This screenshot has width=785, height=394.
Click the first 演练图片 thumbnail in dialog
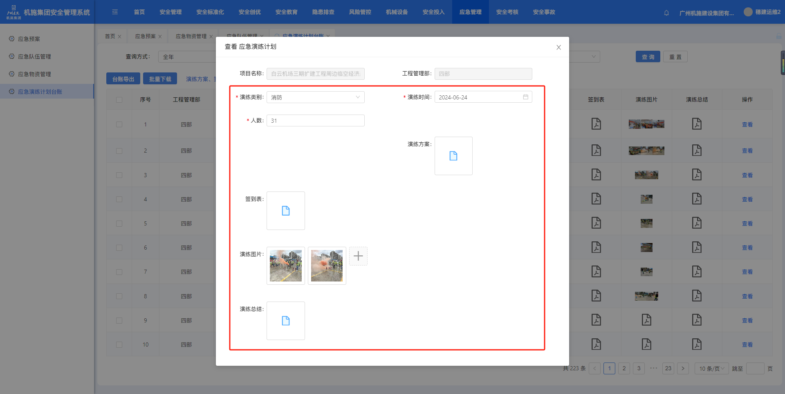tap(285, 266)
